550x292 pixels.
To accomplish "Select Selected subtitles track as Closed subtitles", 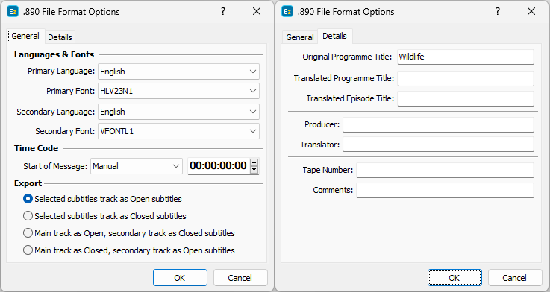I will click(x=104, y=216).
